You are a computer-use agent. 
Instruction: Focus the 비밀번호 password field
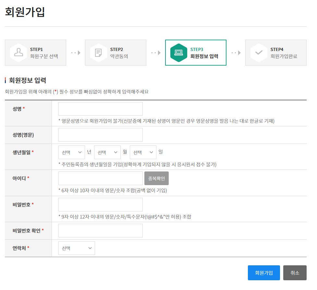100,204
